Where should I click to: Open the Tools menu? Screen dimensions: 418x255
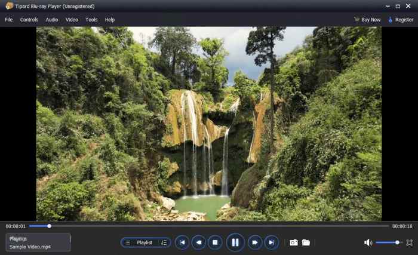click(91, 20)
